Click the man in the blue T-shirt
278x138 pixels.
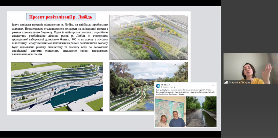(177, 120)
